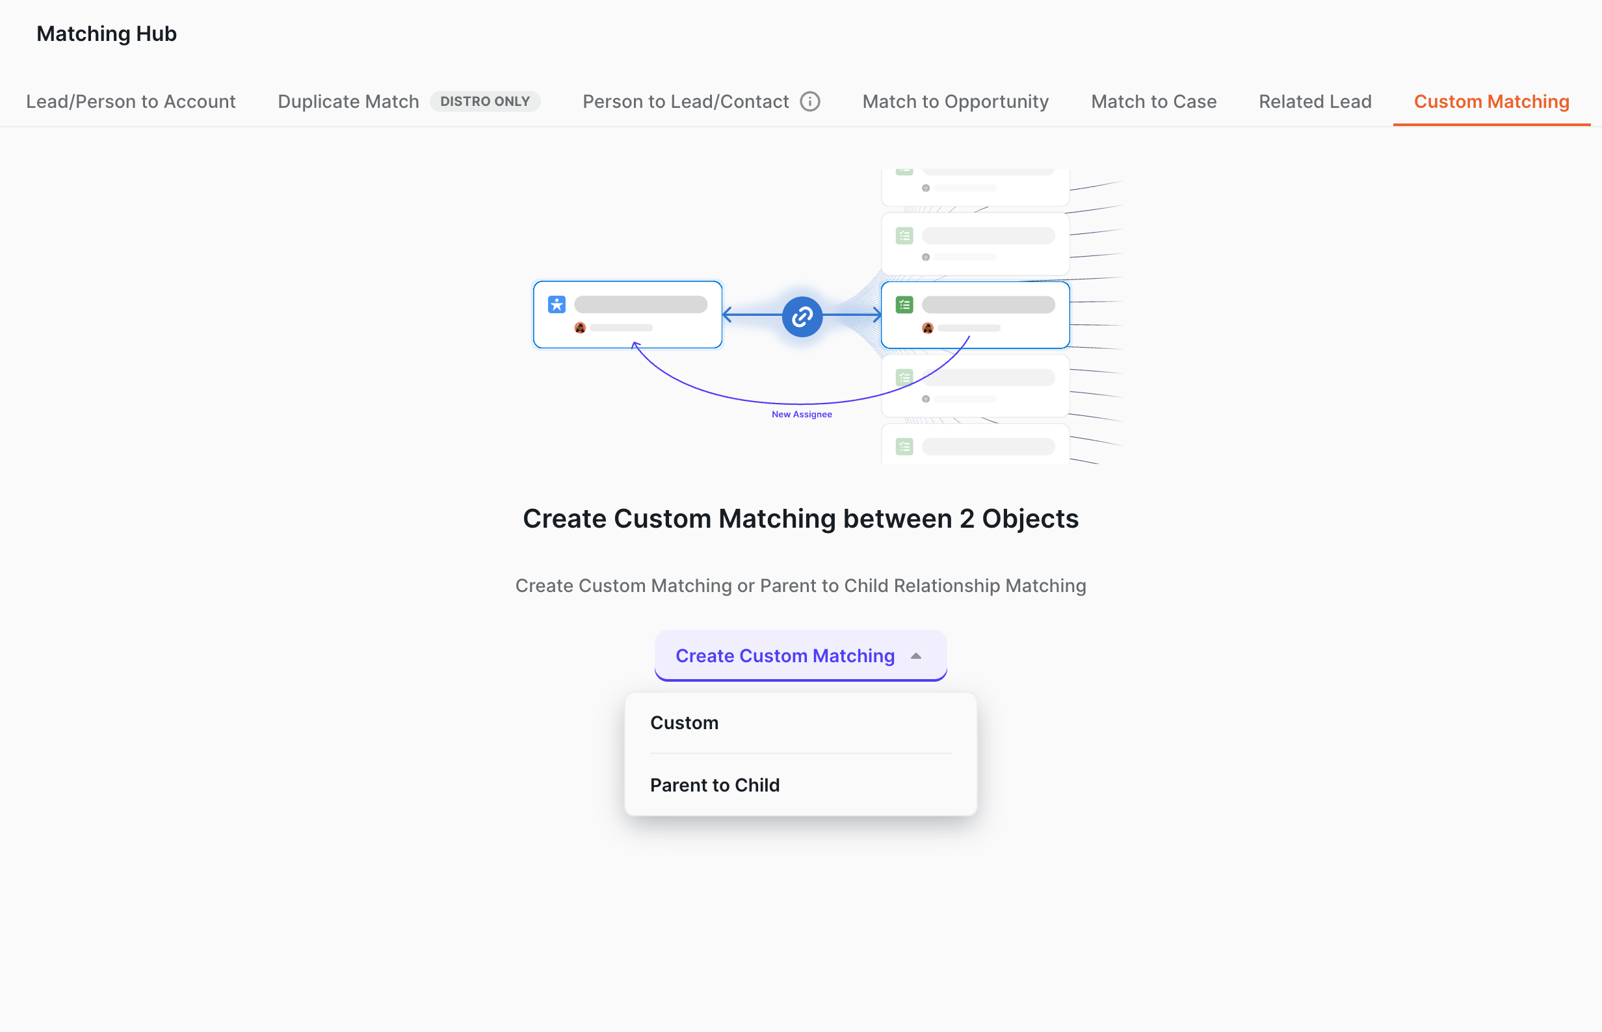Click the faded checklist icon in the card above the highlighted one

coord(904,236)
